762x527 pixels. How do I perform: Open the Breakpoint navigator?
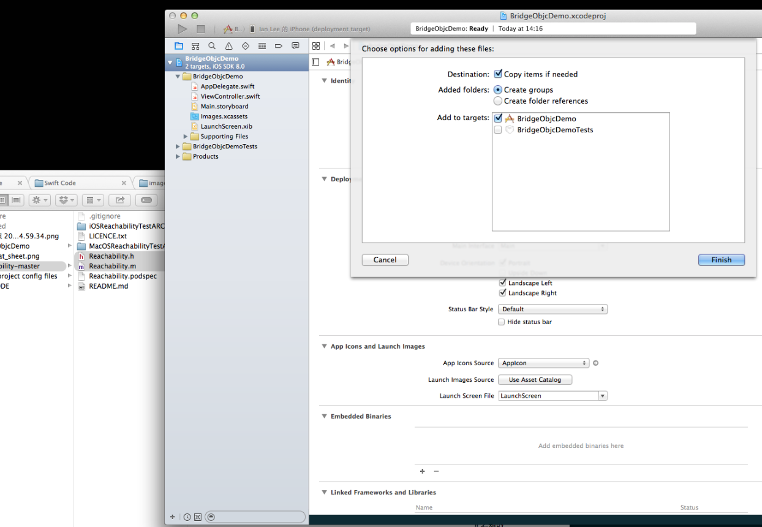coord(279,46)
